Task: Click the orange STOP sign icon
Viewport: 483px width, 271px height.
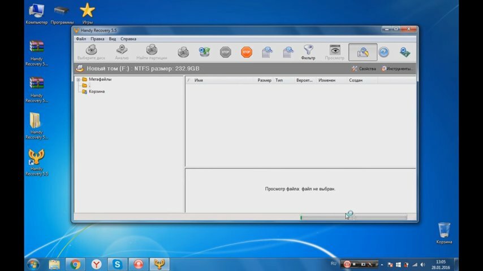Action: [247, 52]
